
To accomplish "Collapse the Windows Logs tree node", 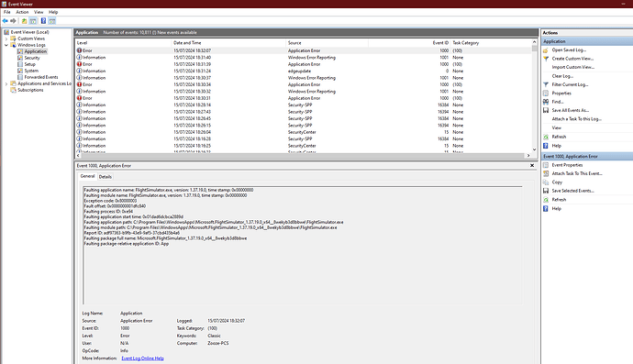I will pyautogui.click(x=6, y=45).
